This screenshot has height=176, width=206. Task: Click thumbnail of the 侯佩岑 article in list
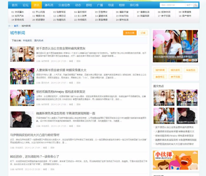tap(22, 76)
